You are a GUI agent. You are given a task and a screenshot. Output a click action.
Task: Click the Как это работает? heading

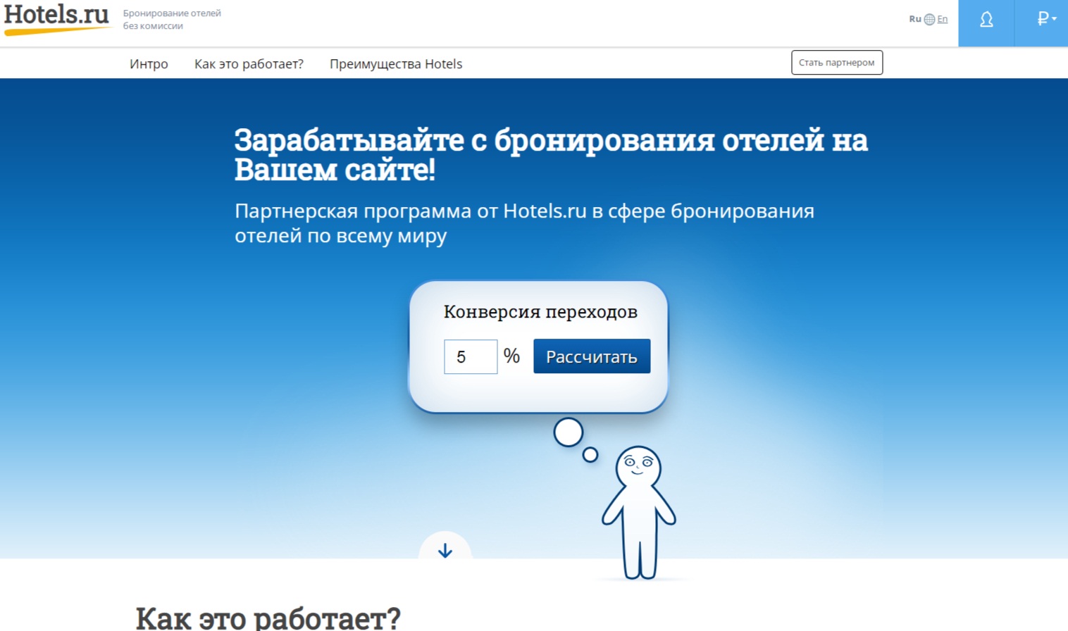[268, 618]
